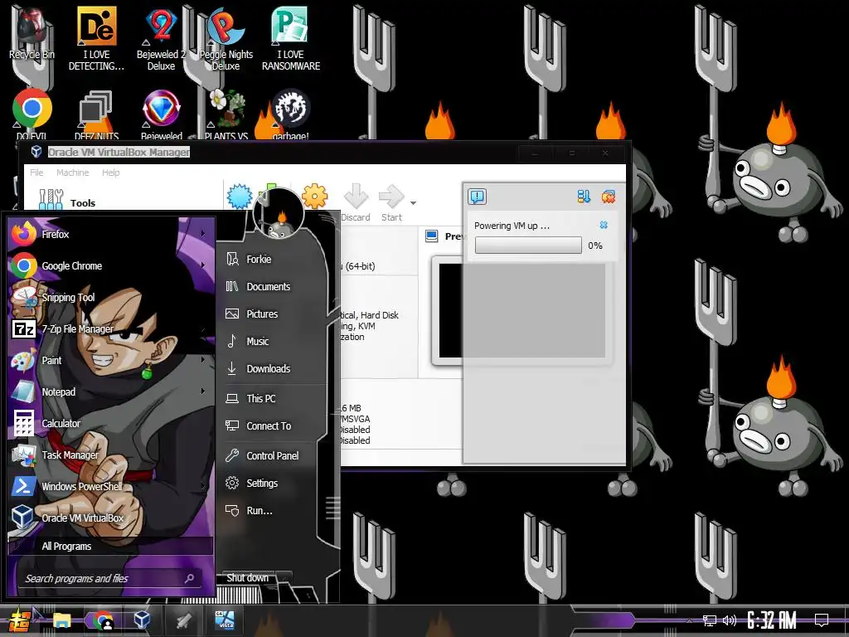Click the space shuttle taskbar icon
The image size is (849, 637).
click(x=183, y=620)
